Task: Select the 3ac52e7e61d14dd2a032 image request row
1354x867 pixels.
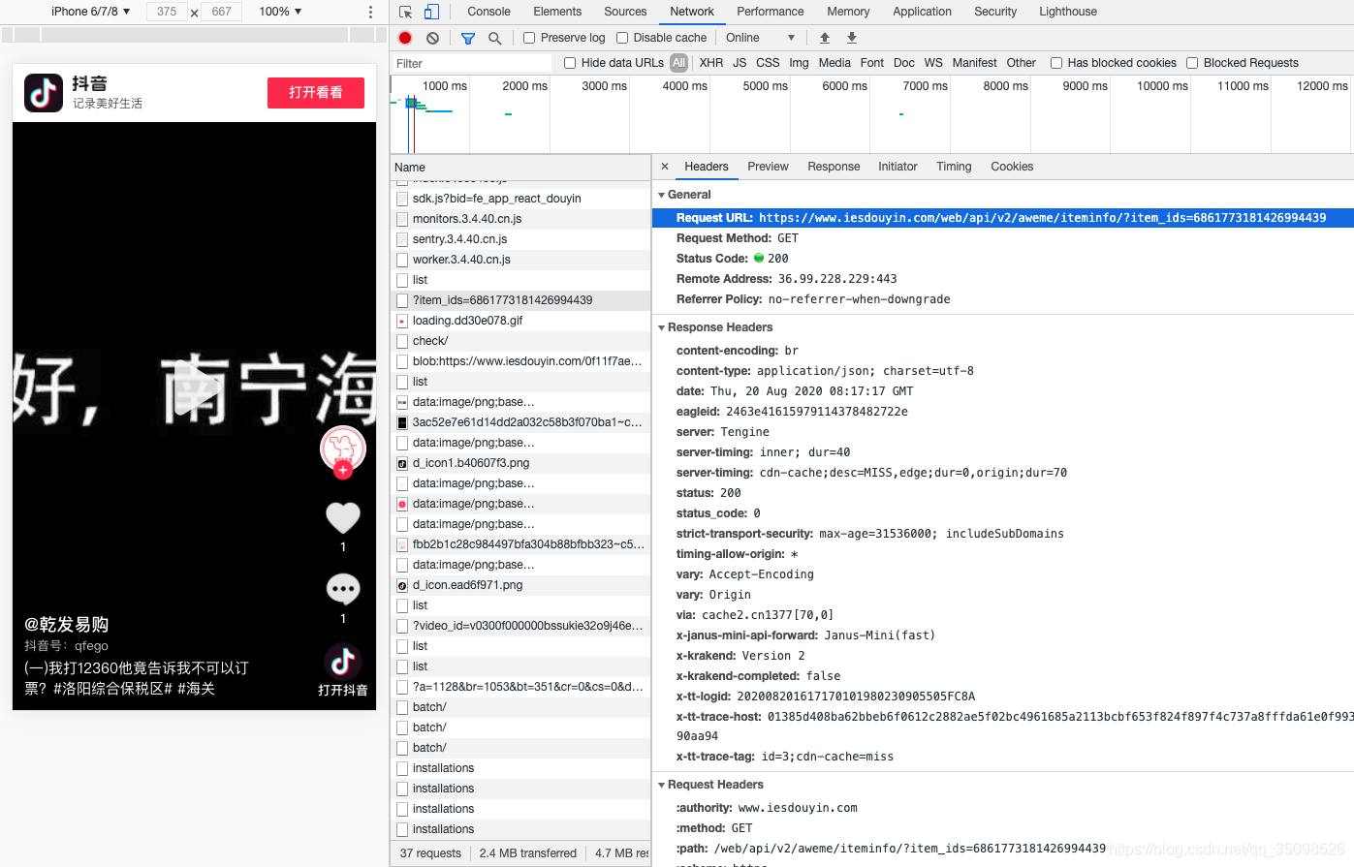Action: point(520,422)
